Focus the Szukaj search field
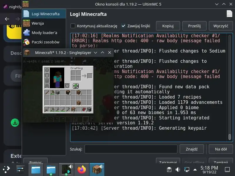Viewport: 235px width, 176px height. tap(131, 149)
